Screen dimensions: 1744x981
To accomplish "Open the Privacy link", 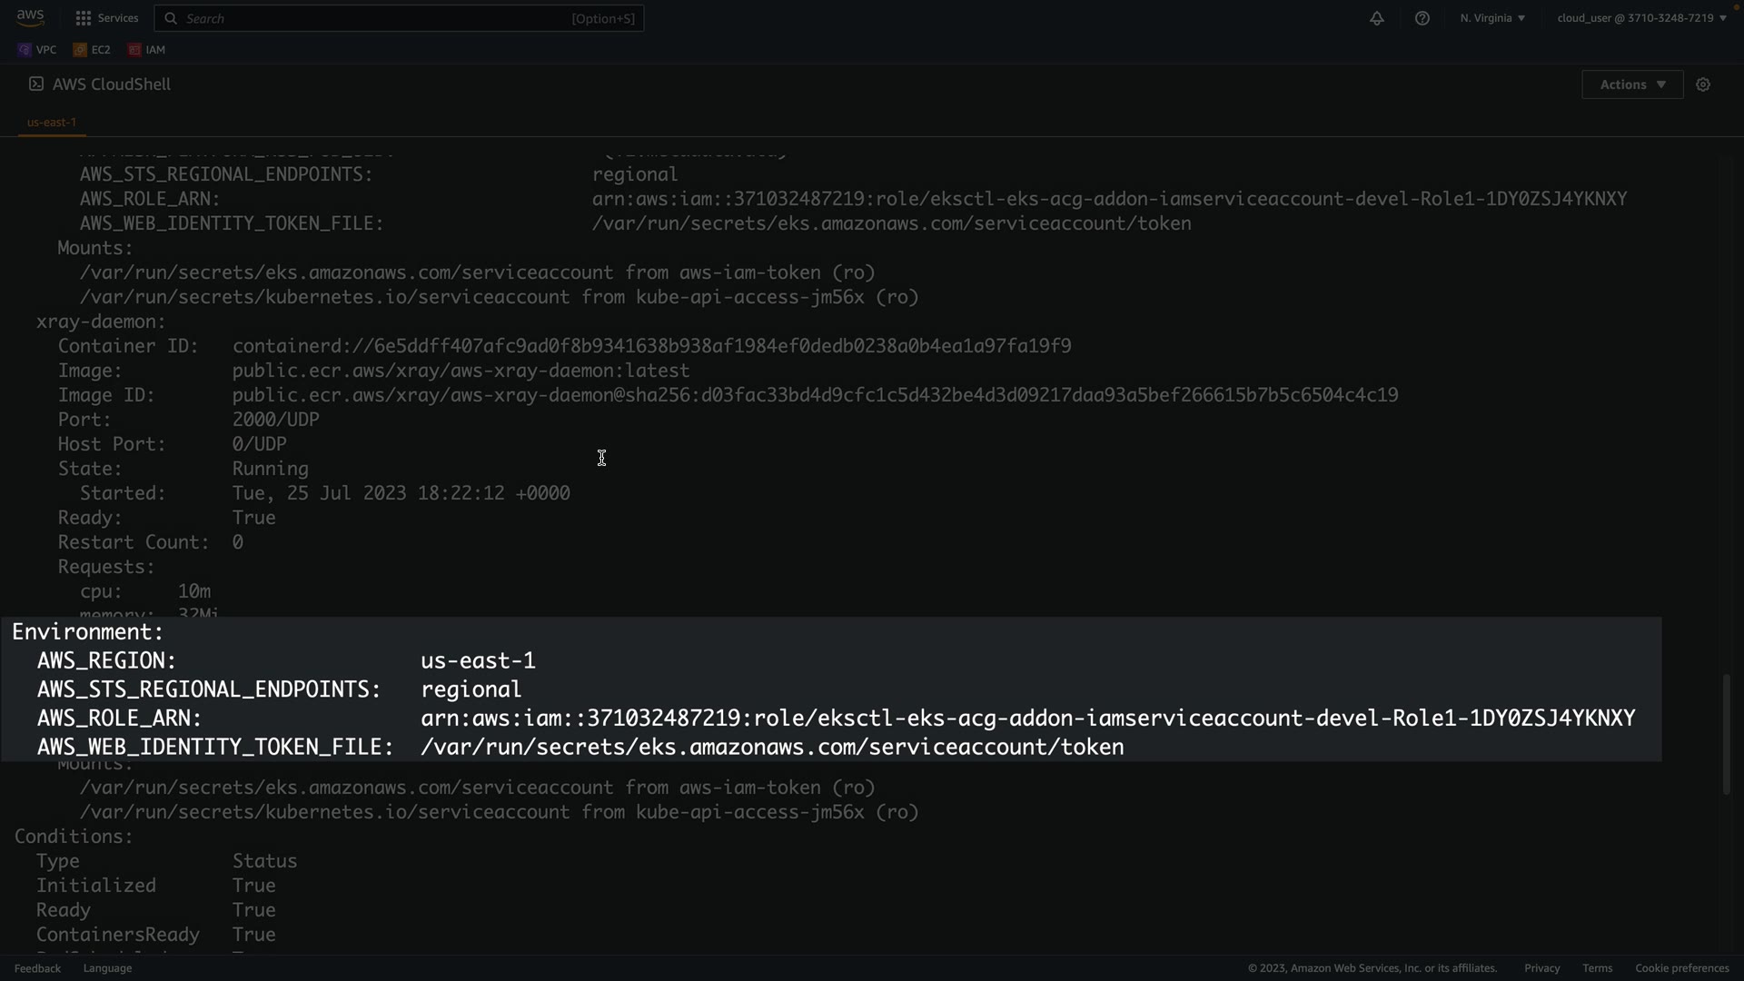I will (x=1541, y=968).
